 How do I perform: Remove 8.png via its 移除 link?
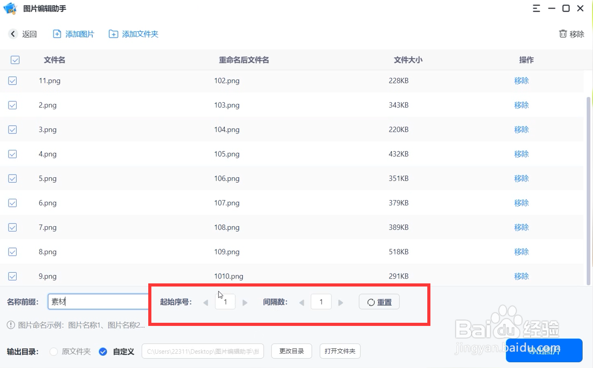[x=521, y=252]
